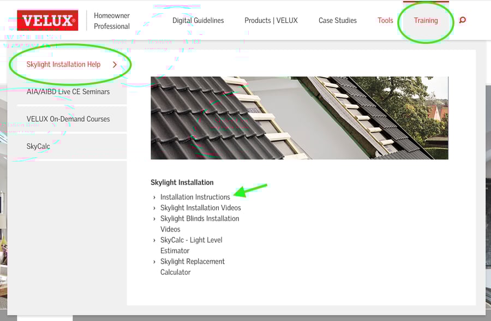Open the Products | VELUX section

click(x=271, y=20)
